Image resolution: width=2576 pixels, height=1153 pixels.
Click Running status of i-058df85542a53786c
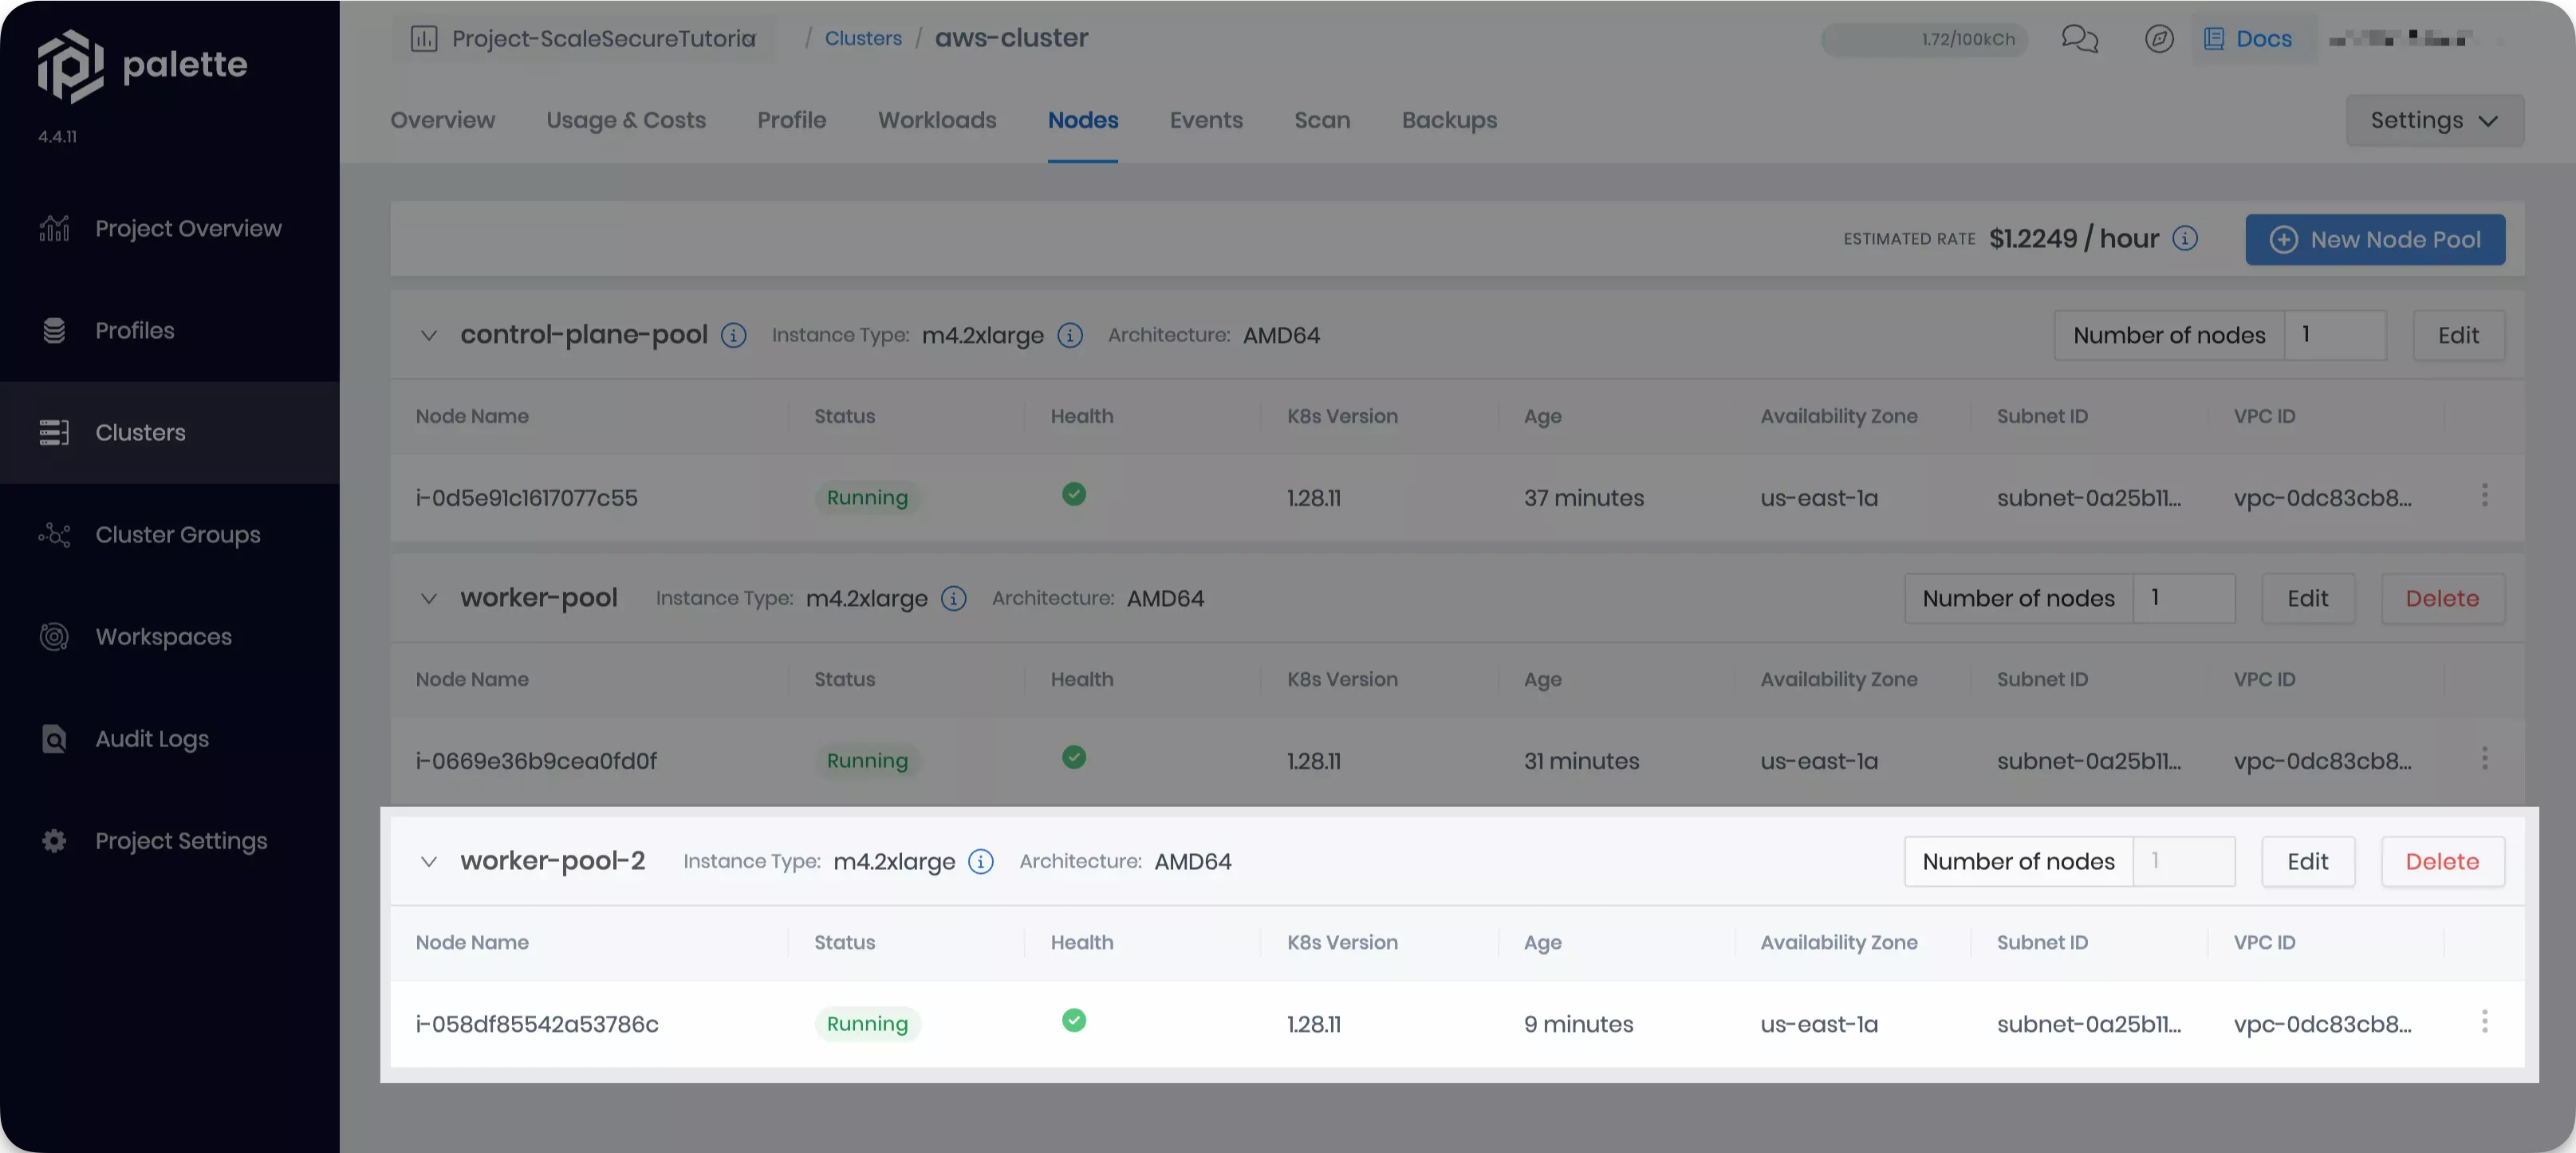click(x=867, y=1024)
